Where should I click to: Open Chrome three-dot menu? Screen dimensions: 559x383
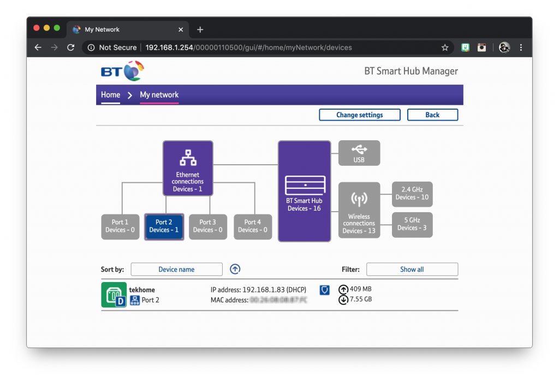point(521,47)
